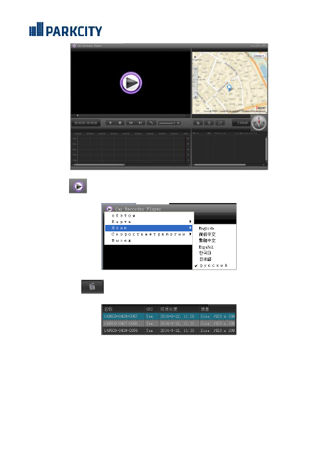Viewport: 329px width, 475px height.
Task: Click the compass dial
Action: click(x=259, y=122)
